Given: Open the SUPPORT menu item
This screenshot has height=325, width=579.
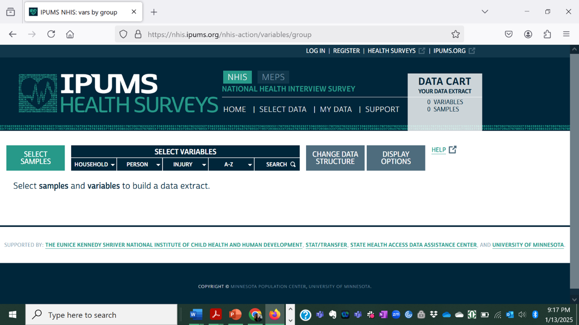Looking at the screenshot, I should click(382, 109).
